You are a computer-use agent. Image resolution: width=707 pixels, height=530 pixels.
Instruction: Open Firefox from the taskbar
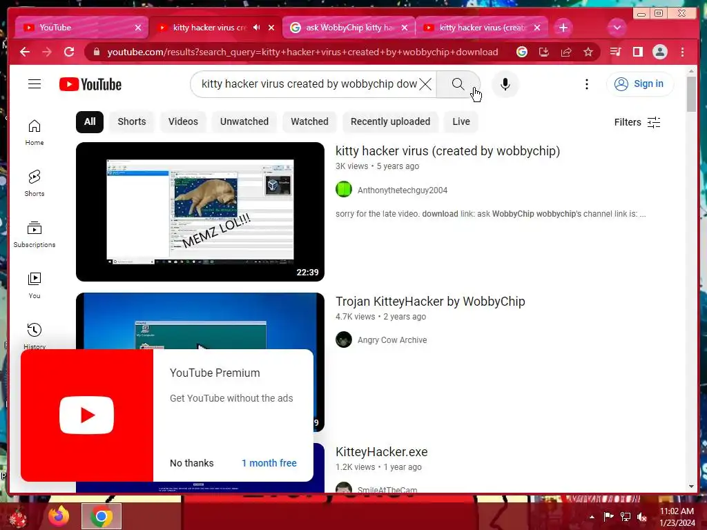(59, 516)
